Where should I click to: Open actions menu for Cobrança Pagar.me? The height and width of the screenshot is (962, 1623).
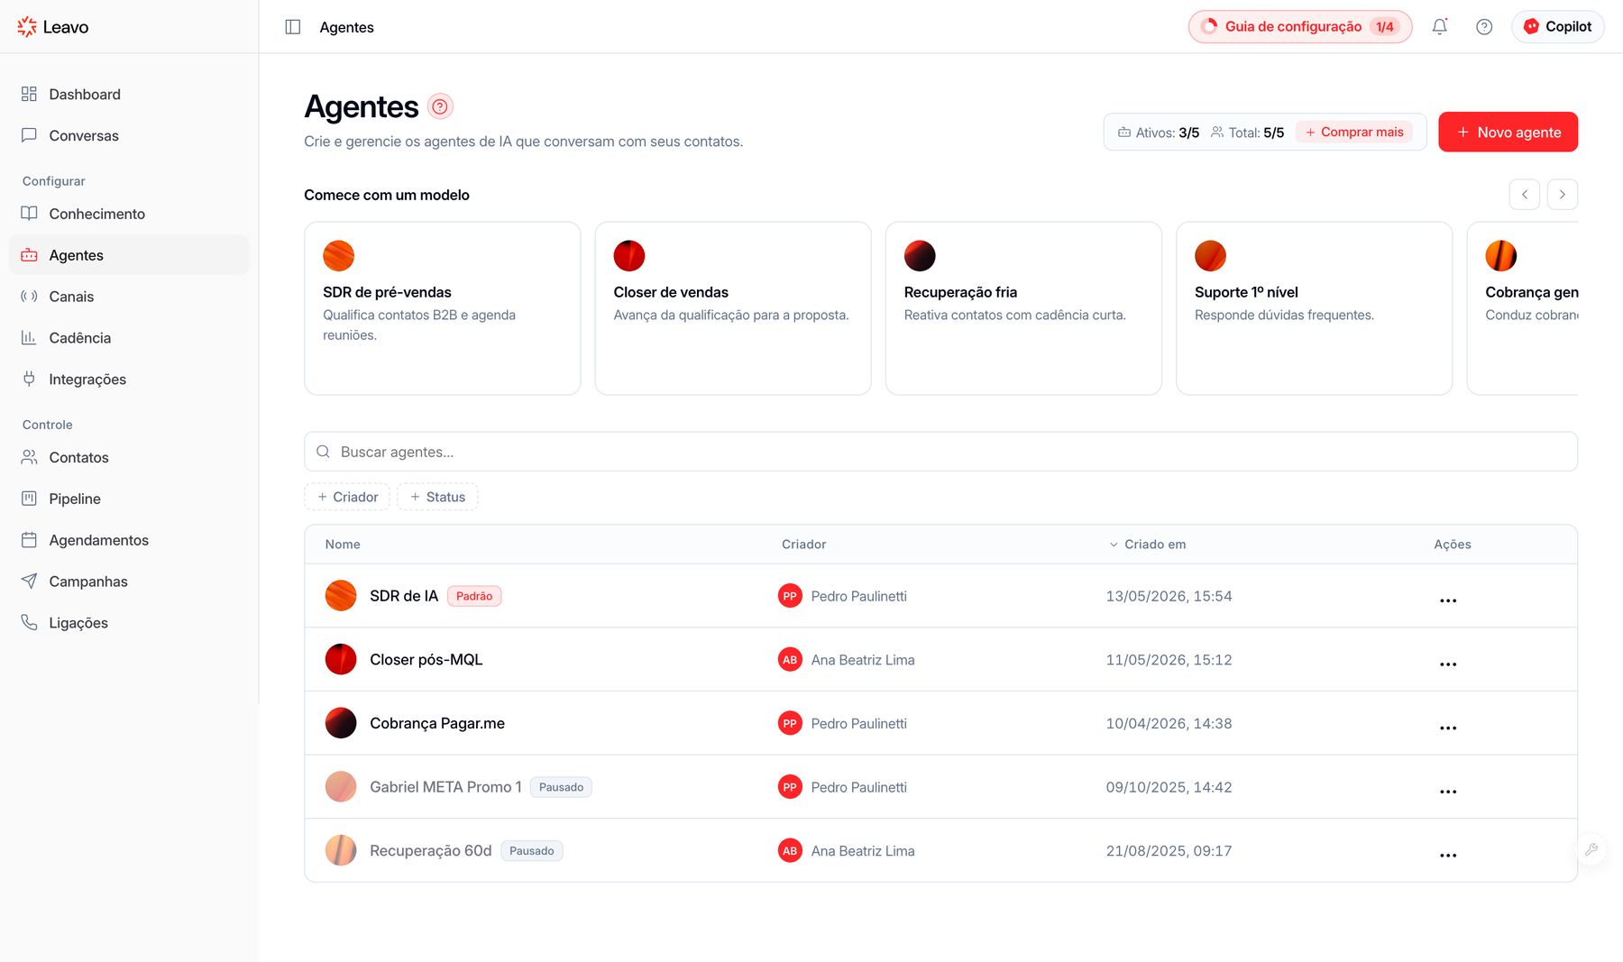click(x=1448, y=728)
